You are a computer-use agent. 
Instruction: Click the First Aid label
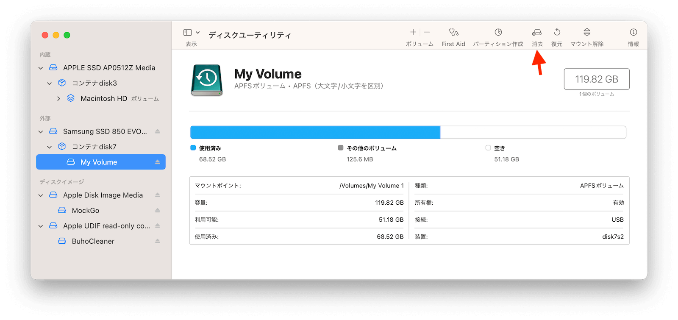click(453, 44)
